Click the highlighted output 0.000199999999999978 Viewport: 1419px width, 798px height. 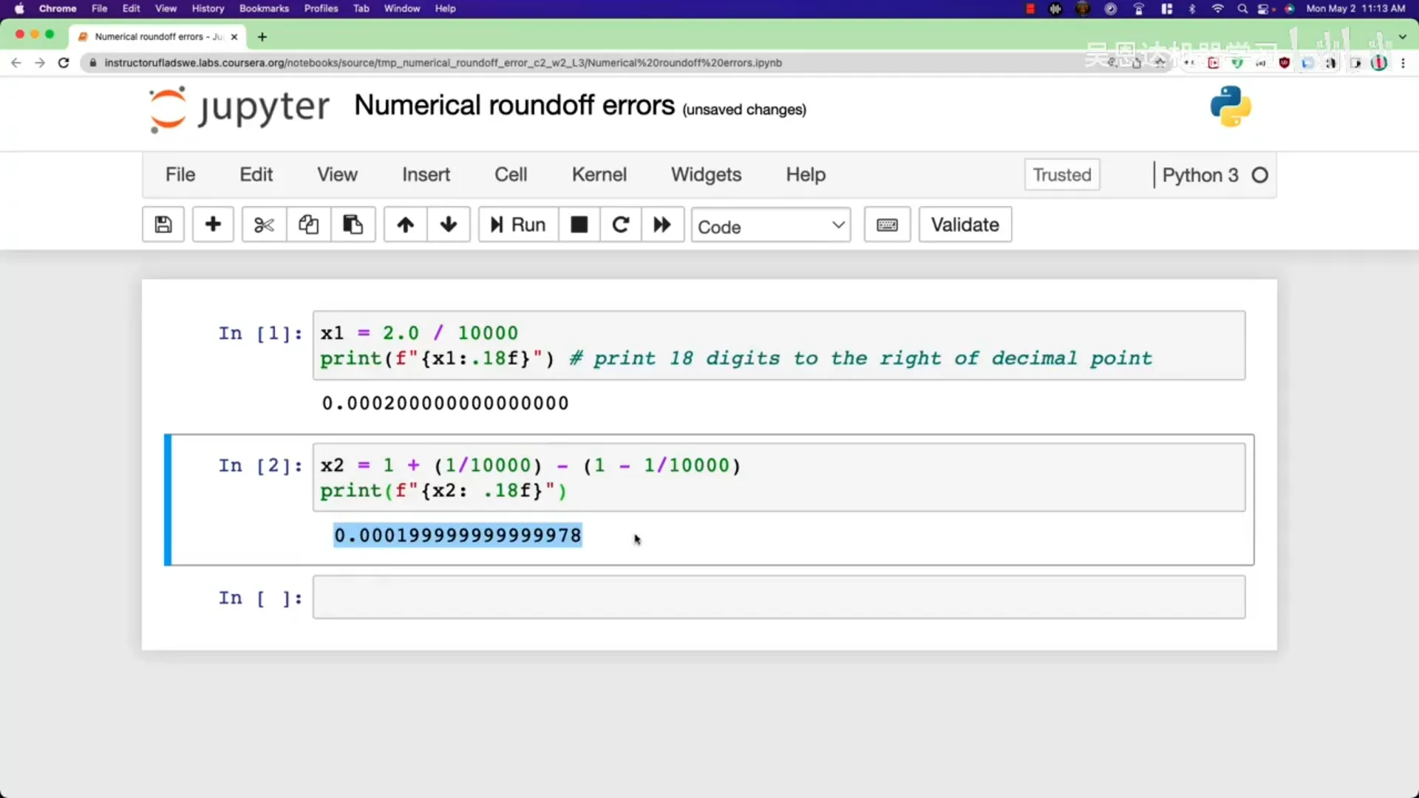click(457, 535)
